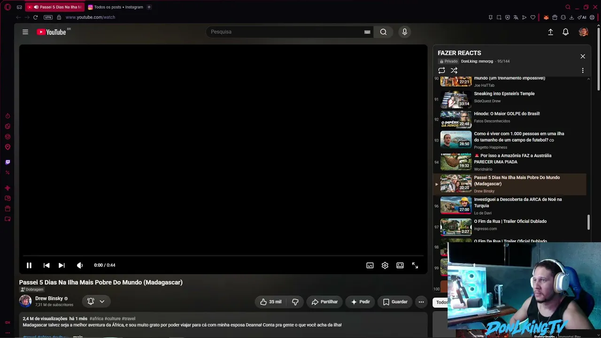601x338 pixels.
Task: Like the video with 35 mil button
Action: 271,302
